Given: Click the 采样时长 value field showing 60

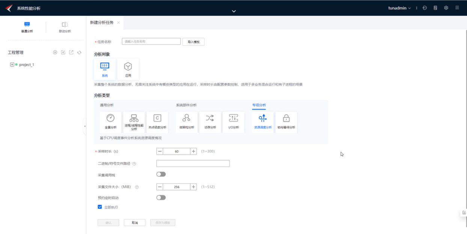Looking at the screenshot, I should [x=177, y=151].
